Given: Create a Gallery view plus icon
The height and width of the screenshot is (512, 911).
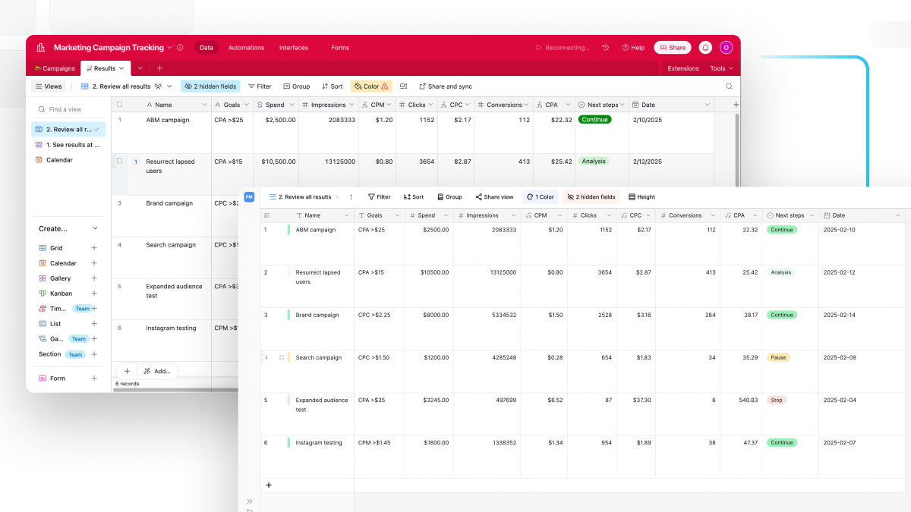Looking at the screenshot, I should [x=94, y=278].
